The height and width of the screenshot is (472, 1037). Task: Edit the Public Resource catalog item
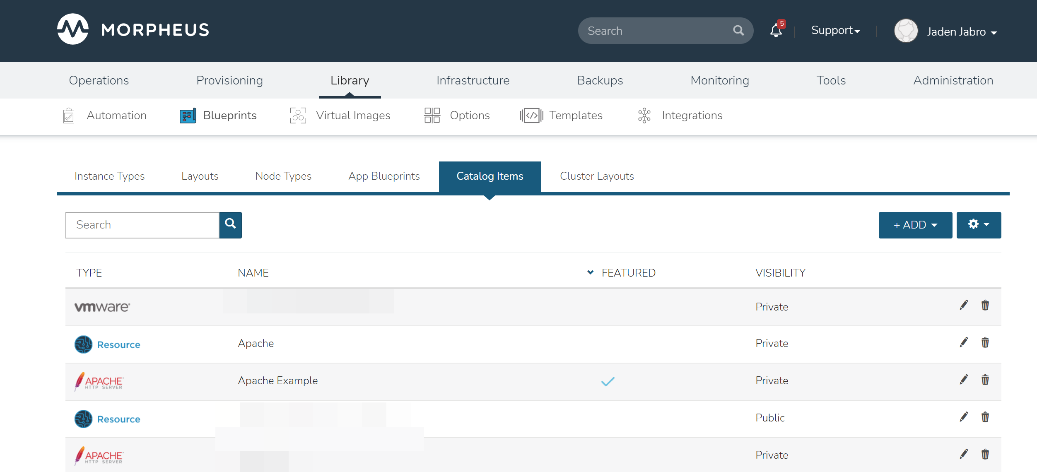[x=964, y=417]
